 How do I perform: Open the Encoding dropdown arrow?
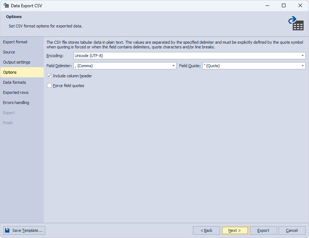(x=302, y=56)
